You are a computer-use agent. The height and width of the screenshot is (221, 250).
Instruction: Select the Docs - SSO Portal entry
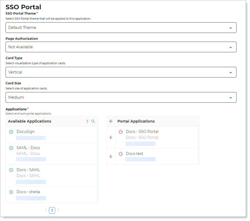click(142, 132)
